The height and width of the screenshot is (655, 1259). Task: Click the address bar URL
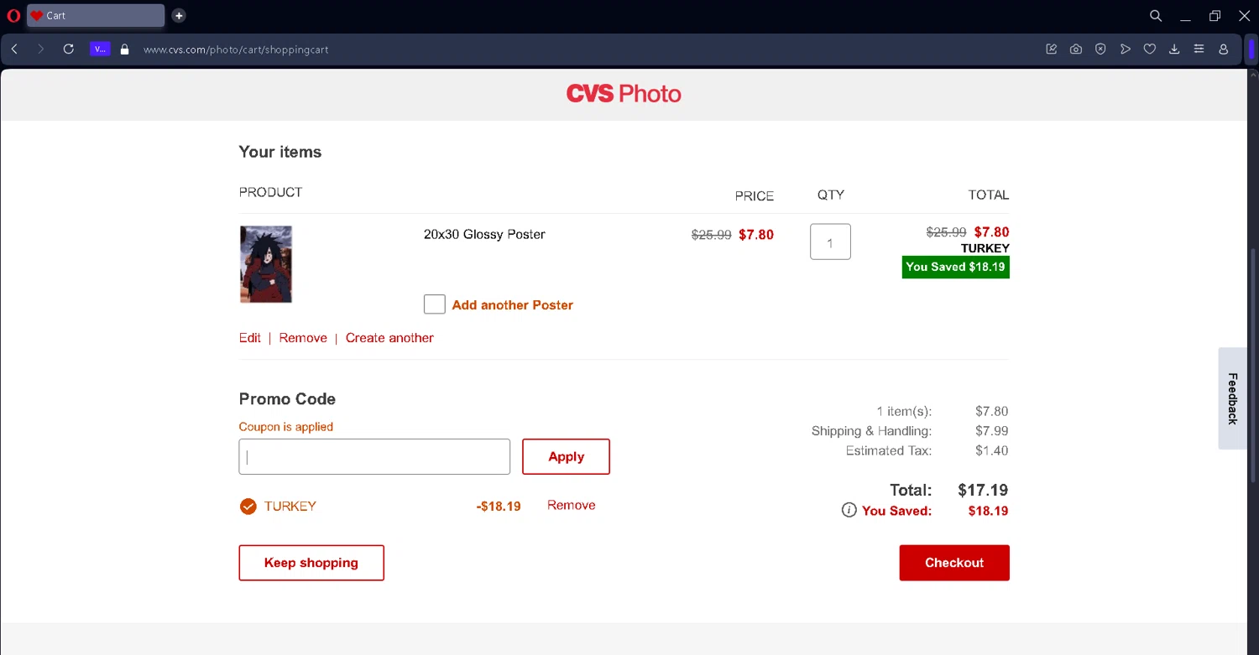click(236, 49)
